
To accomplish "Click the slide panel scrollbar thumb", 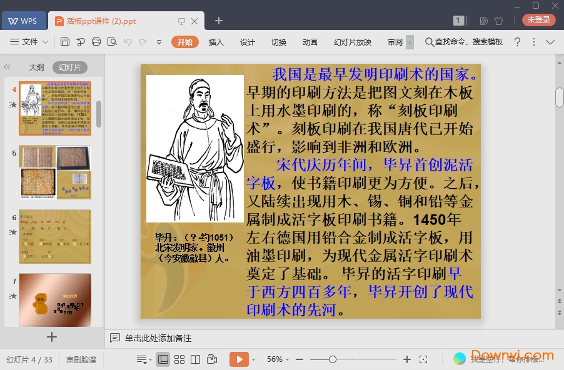I will click(x=99, y=114).
